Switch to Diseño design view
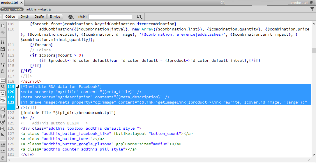The width and height of the screenshot is (316, 163). pos(39,17)
